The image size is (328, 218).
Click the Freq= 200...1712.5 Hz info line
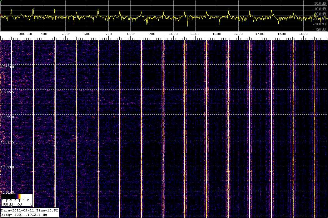pyautogui.click(x=24, y=215)
